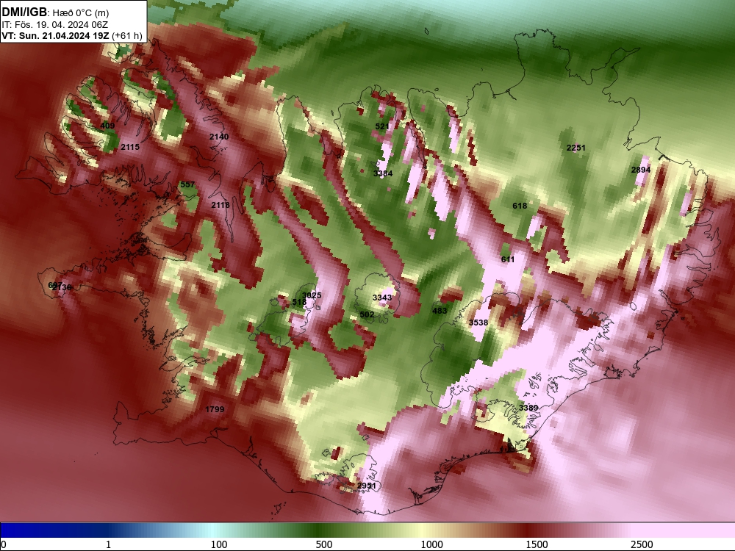
Task: Click the 3384 height value
Action: pos(383,173)
